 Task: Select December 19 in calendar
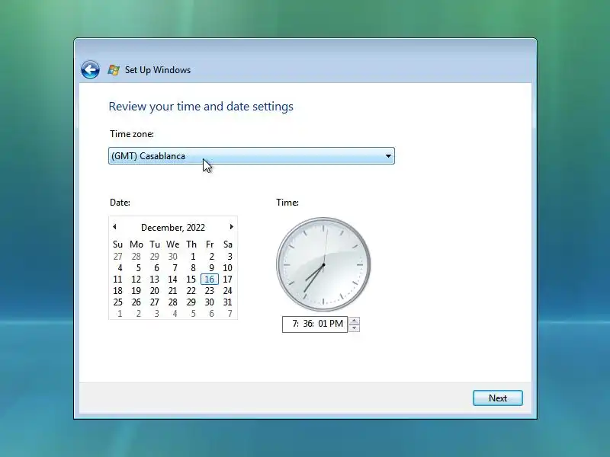136,291
